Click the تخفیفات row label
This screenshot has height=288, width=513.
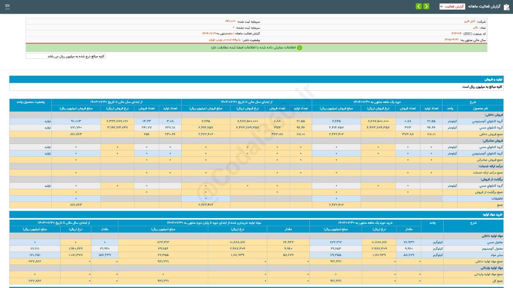tap(497, 198)
